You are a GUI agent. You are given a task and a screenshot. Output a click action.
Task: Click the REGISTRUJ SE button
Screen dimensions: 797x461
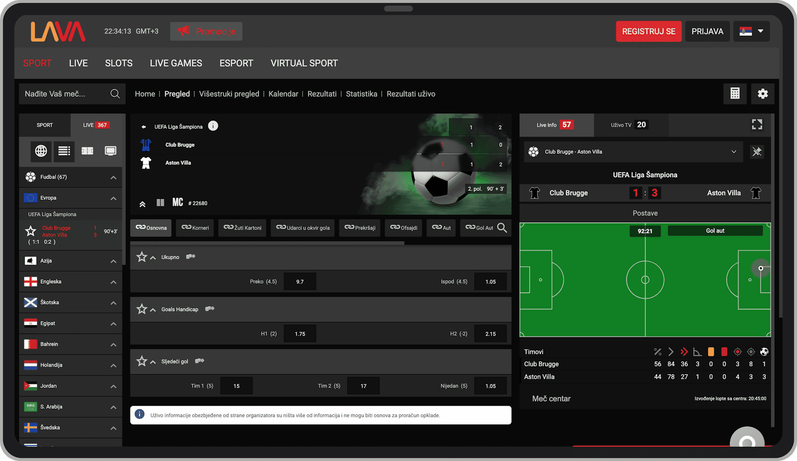(x=648, y=32)
